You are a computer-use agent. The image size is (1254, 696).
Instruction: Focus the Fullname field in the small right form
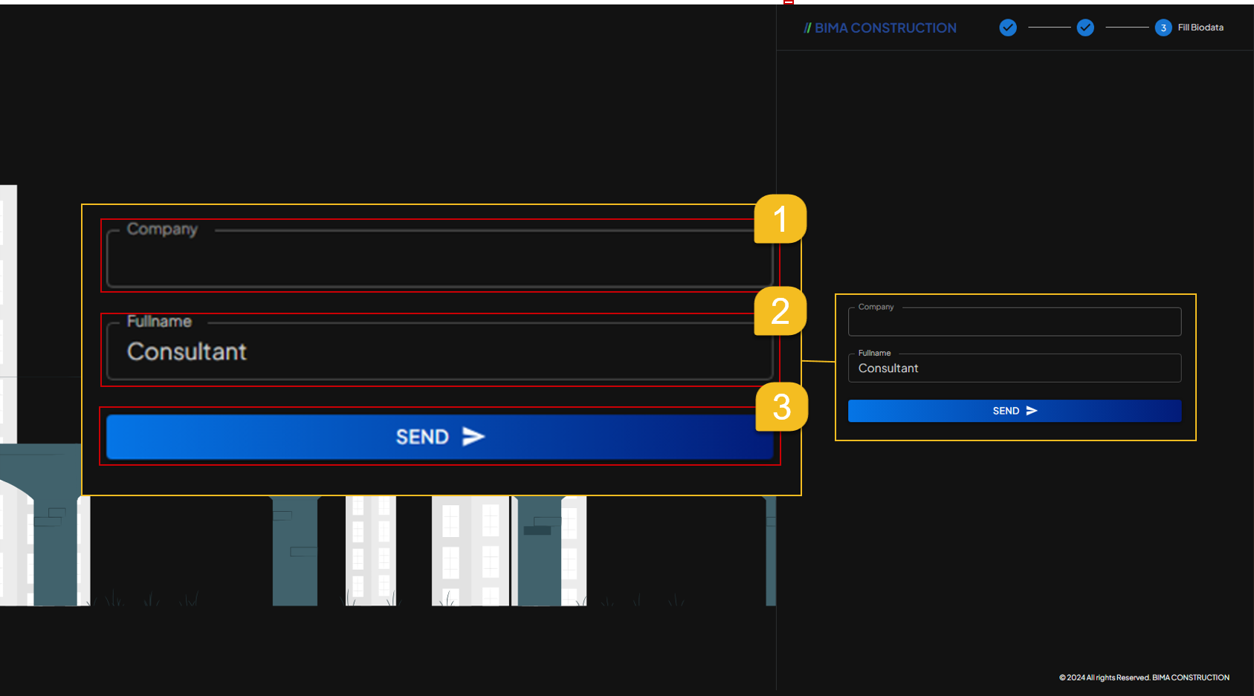coord(1014,368)
